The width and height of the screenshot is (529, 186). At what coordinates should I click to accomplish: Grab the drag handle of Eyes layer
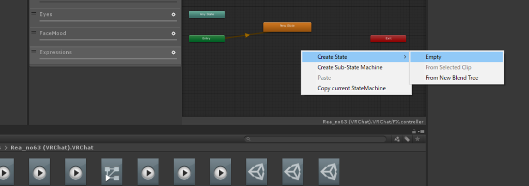(x=34, y=13)
